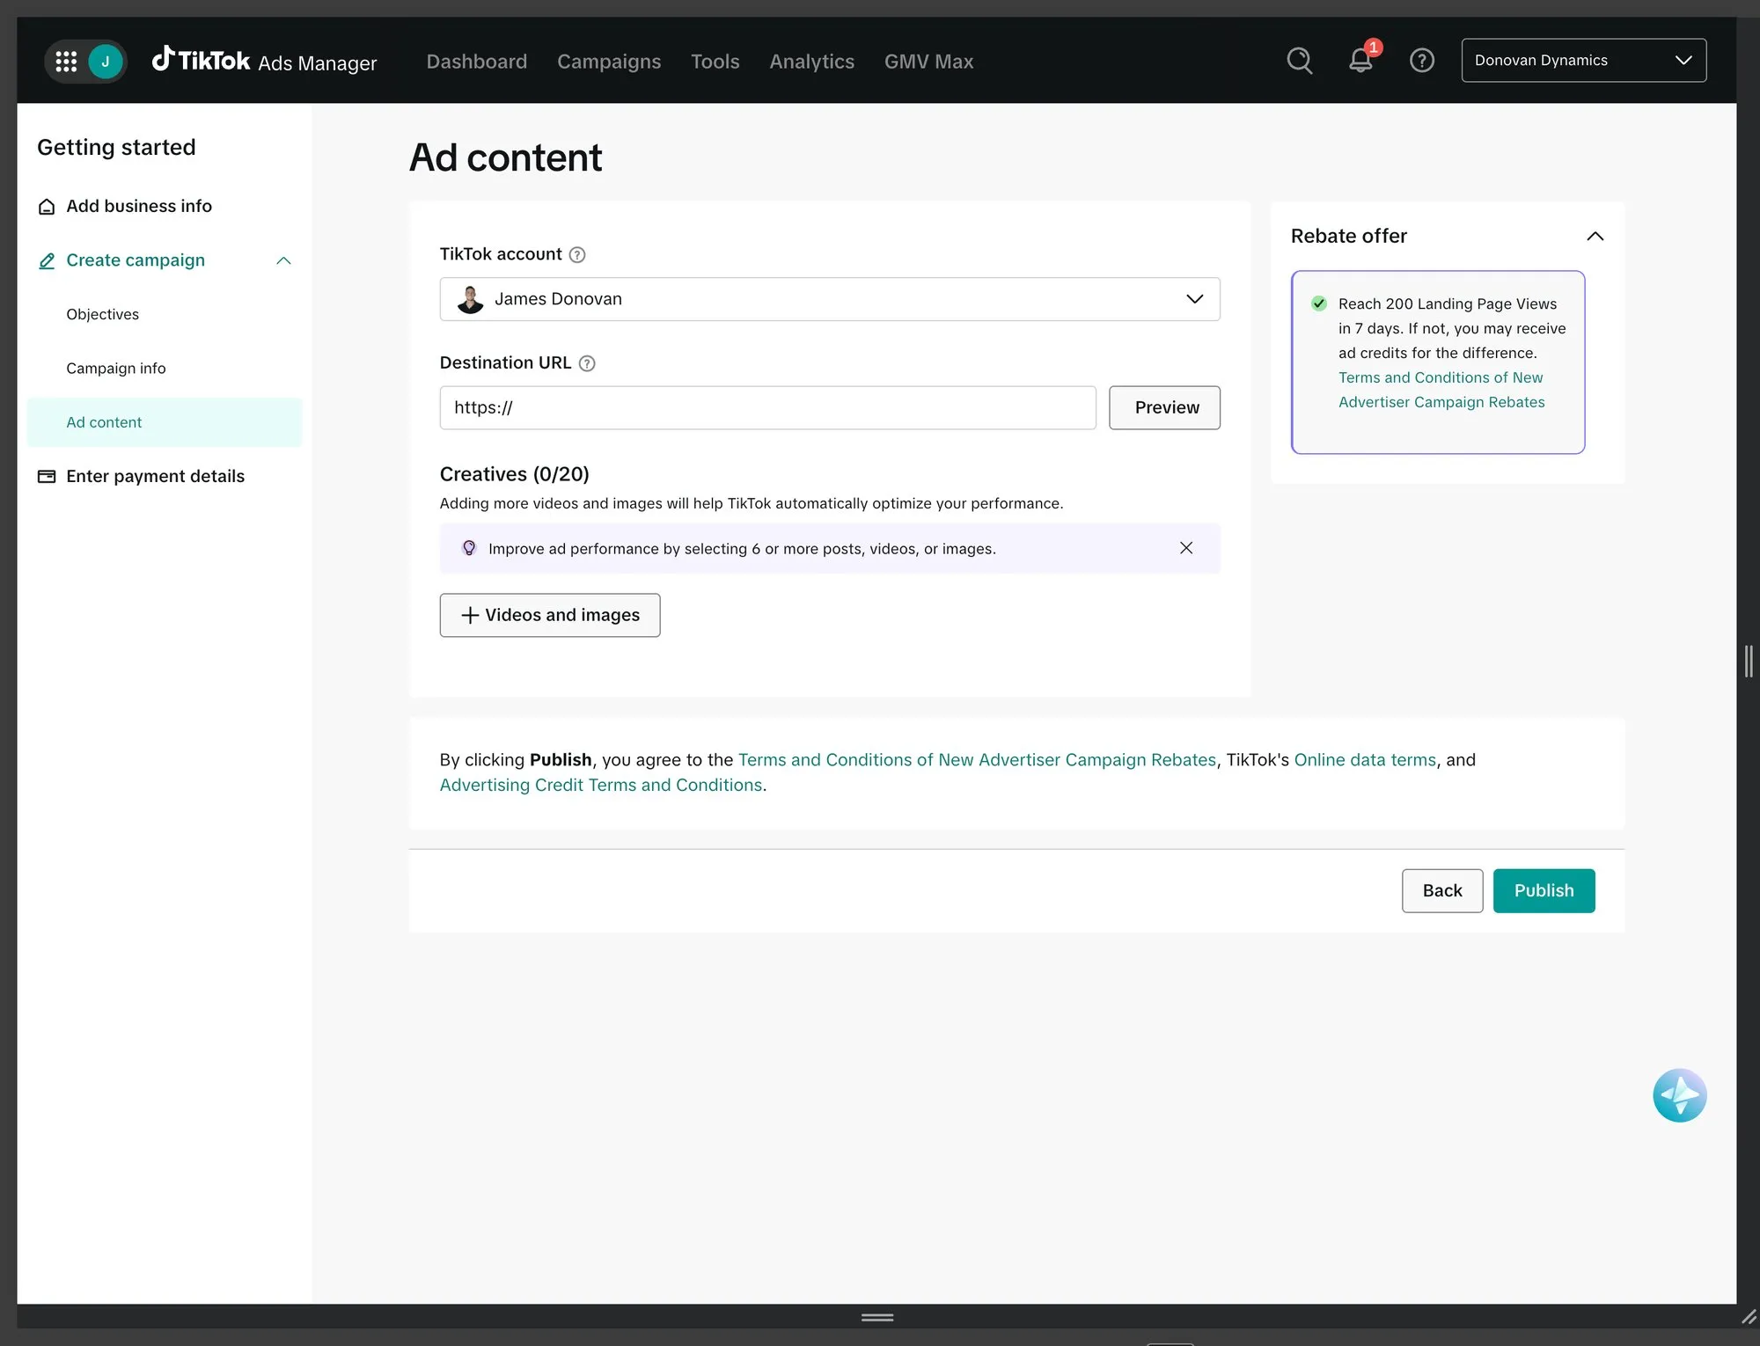Viewport: 1760px width, 1346px height.
Task: Select Create campaign in sidebar
Action: tap(136, 260)
